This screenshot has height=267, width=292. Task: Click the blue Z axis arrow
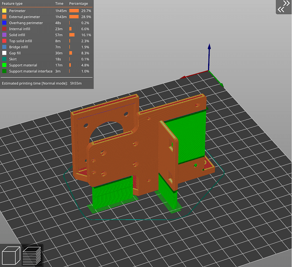click(x=209, y=57)
